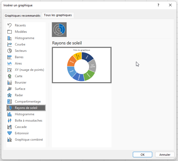Viewport: 178px width, 161px height.
Task: Choose the Radar chart icon
Action: (10, 95)
